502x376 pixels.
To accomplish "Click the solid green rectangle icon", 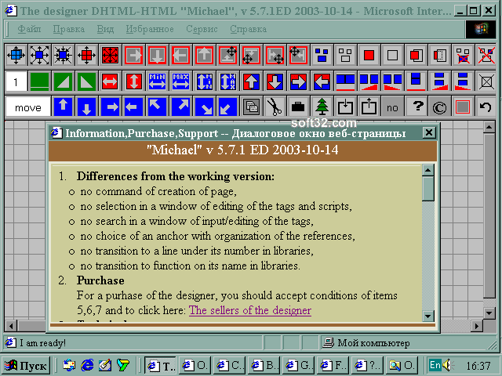I will pyautogui.click(x=39, y=81).
